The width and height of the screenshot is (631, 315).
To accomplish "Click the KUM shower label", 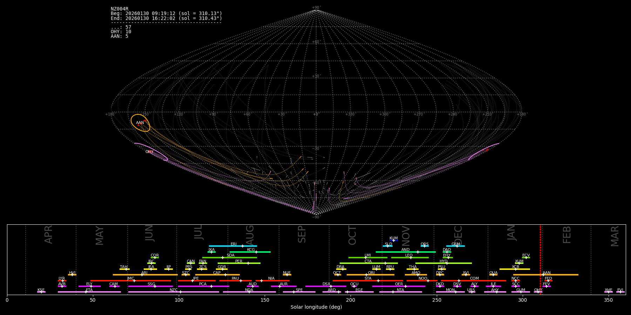I will coord(394,238).
